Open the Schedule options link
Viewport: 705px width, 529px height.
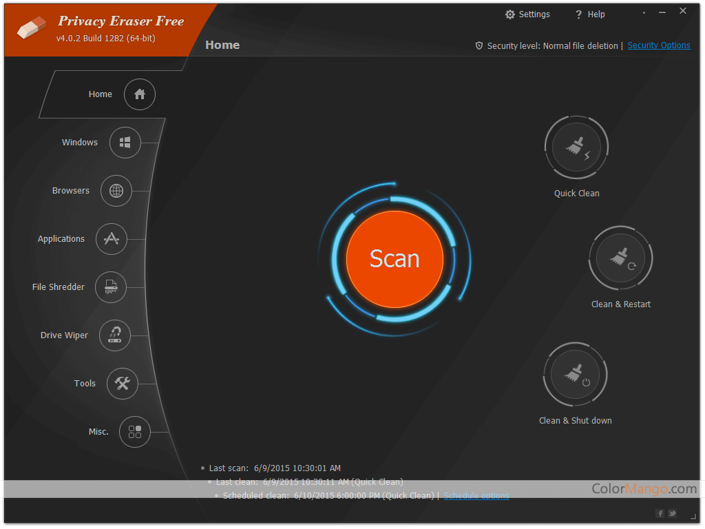[476, 496]
